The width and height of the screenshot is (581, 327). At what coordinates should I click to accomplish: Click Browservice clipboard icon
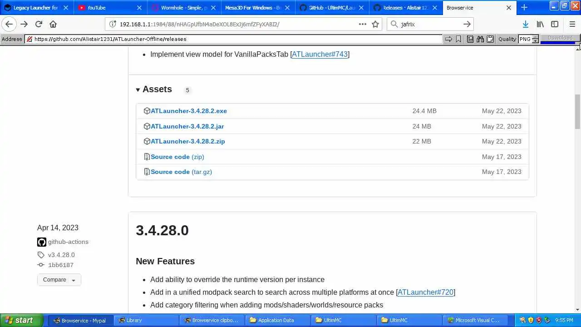[490, 39]
